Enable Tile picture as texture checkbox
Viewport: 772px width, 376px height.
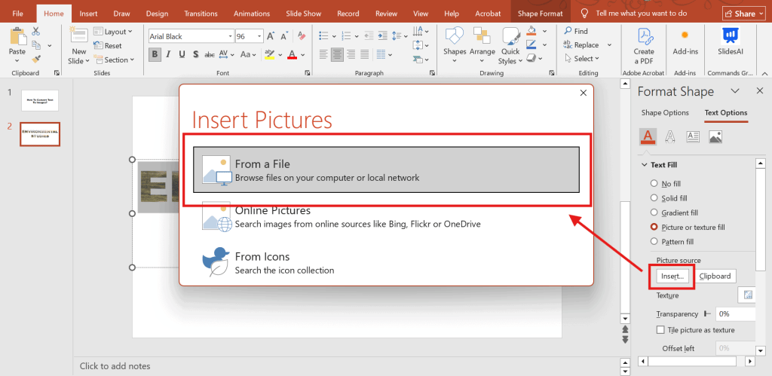tap(660, 330)
